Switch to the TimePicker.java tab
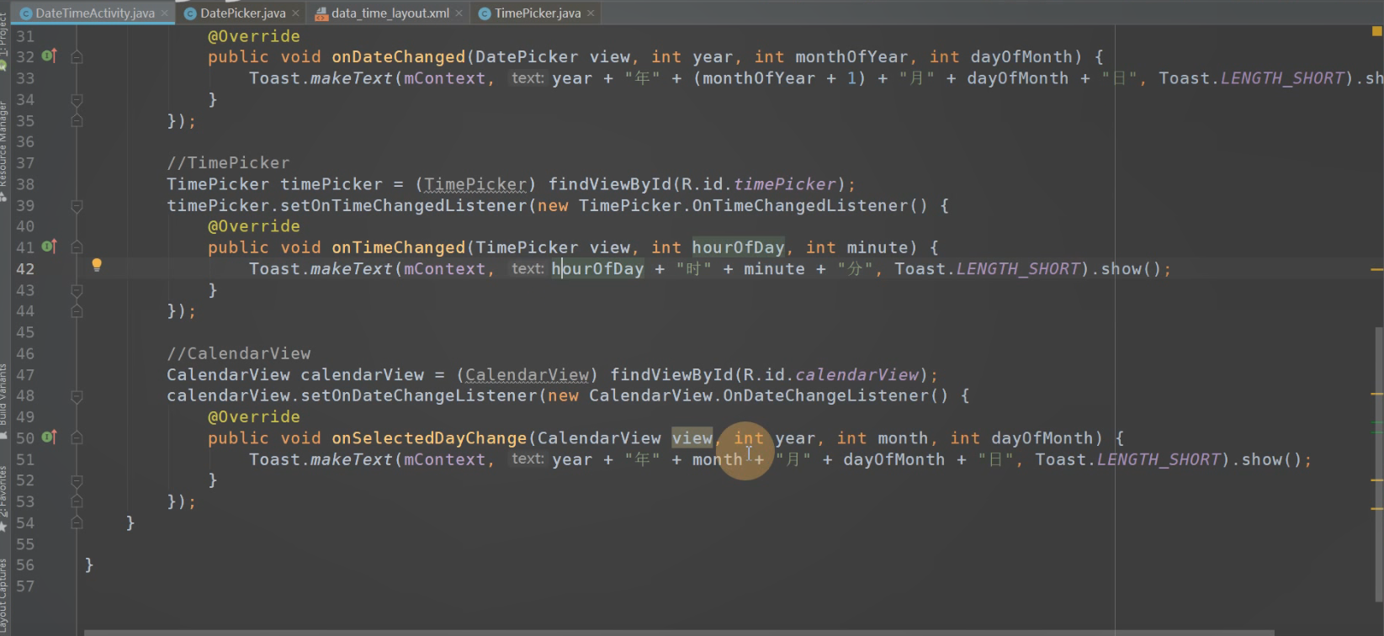Screen dimensions: 1384x636 tap(537, 13)
